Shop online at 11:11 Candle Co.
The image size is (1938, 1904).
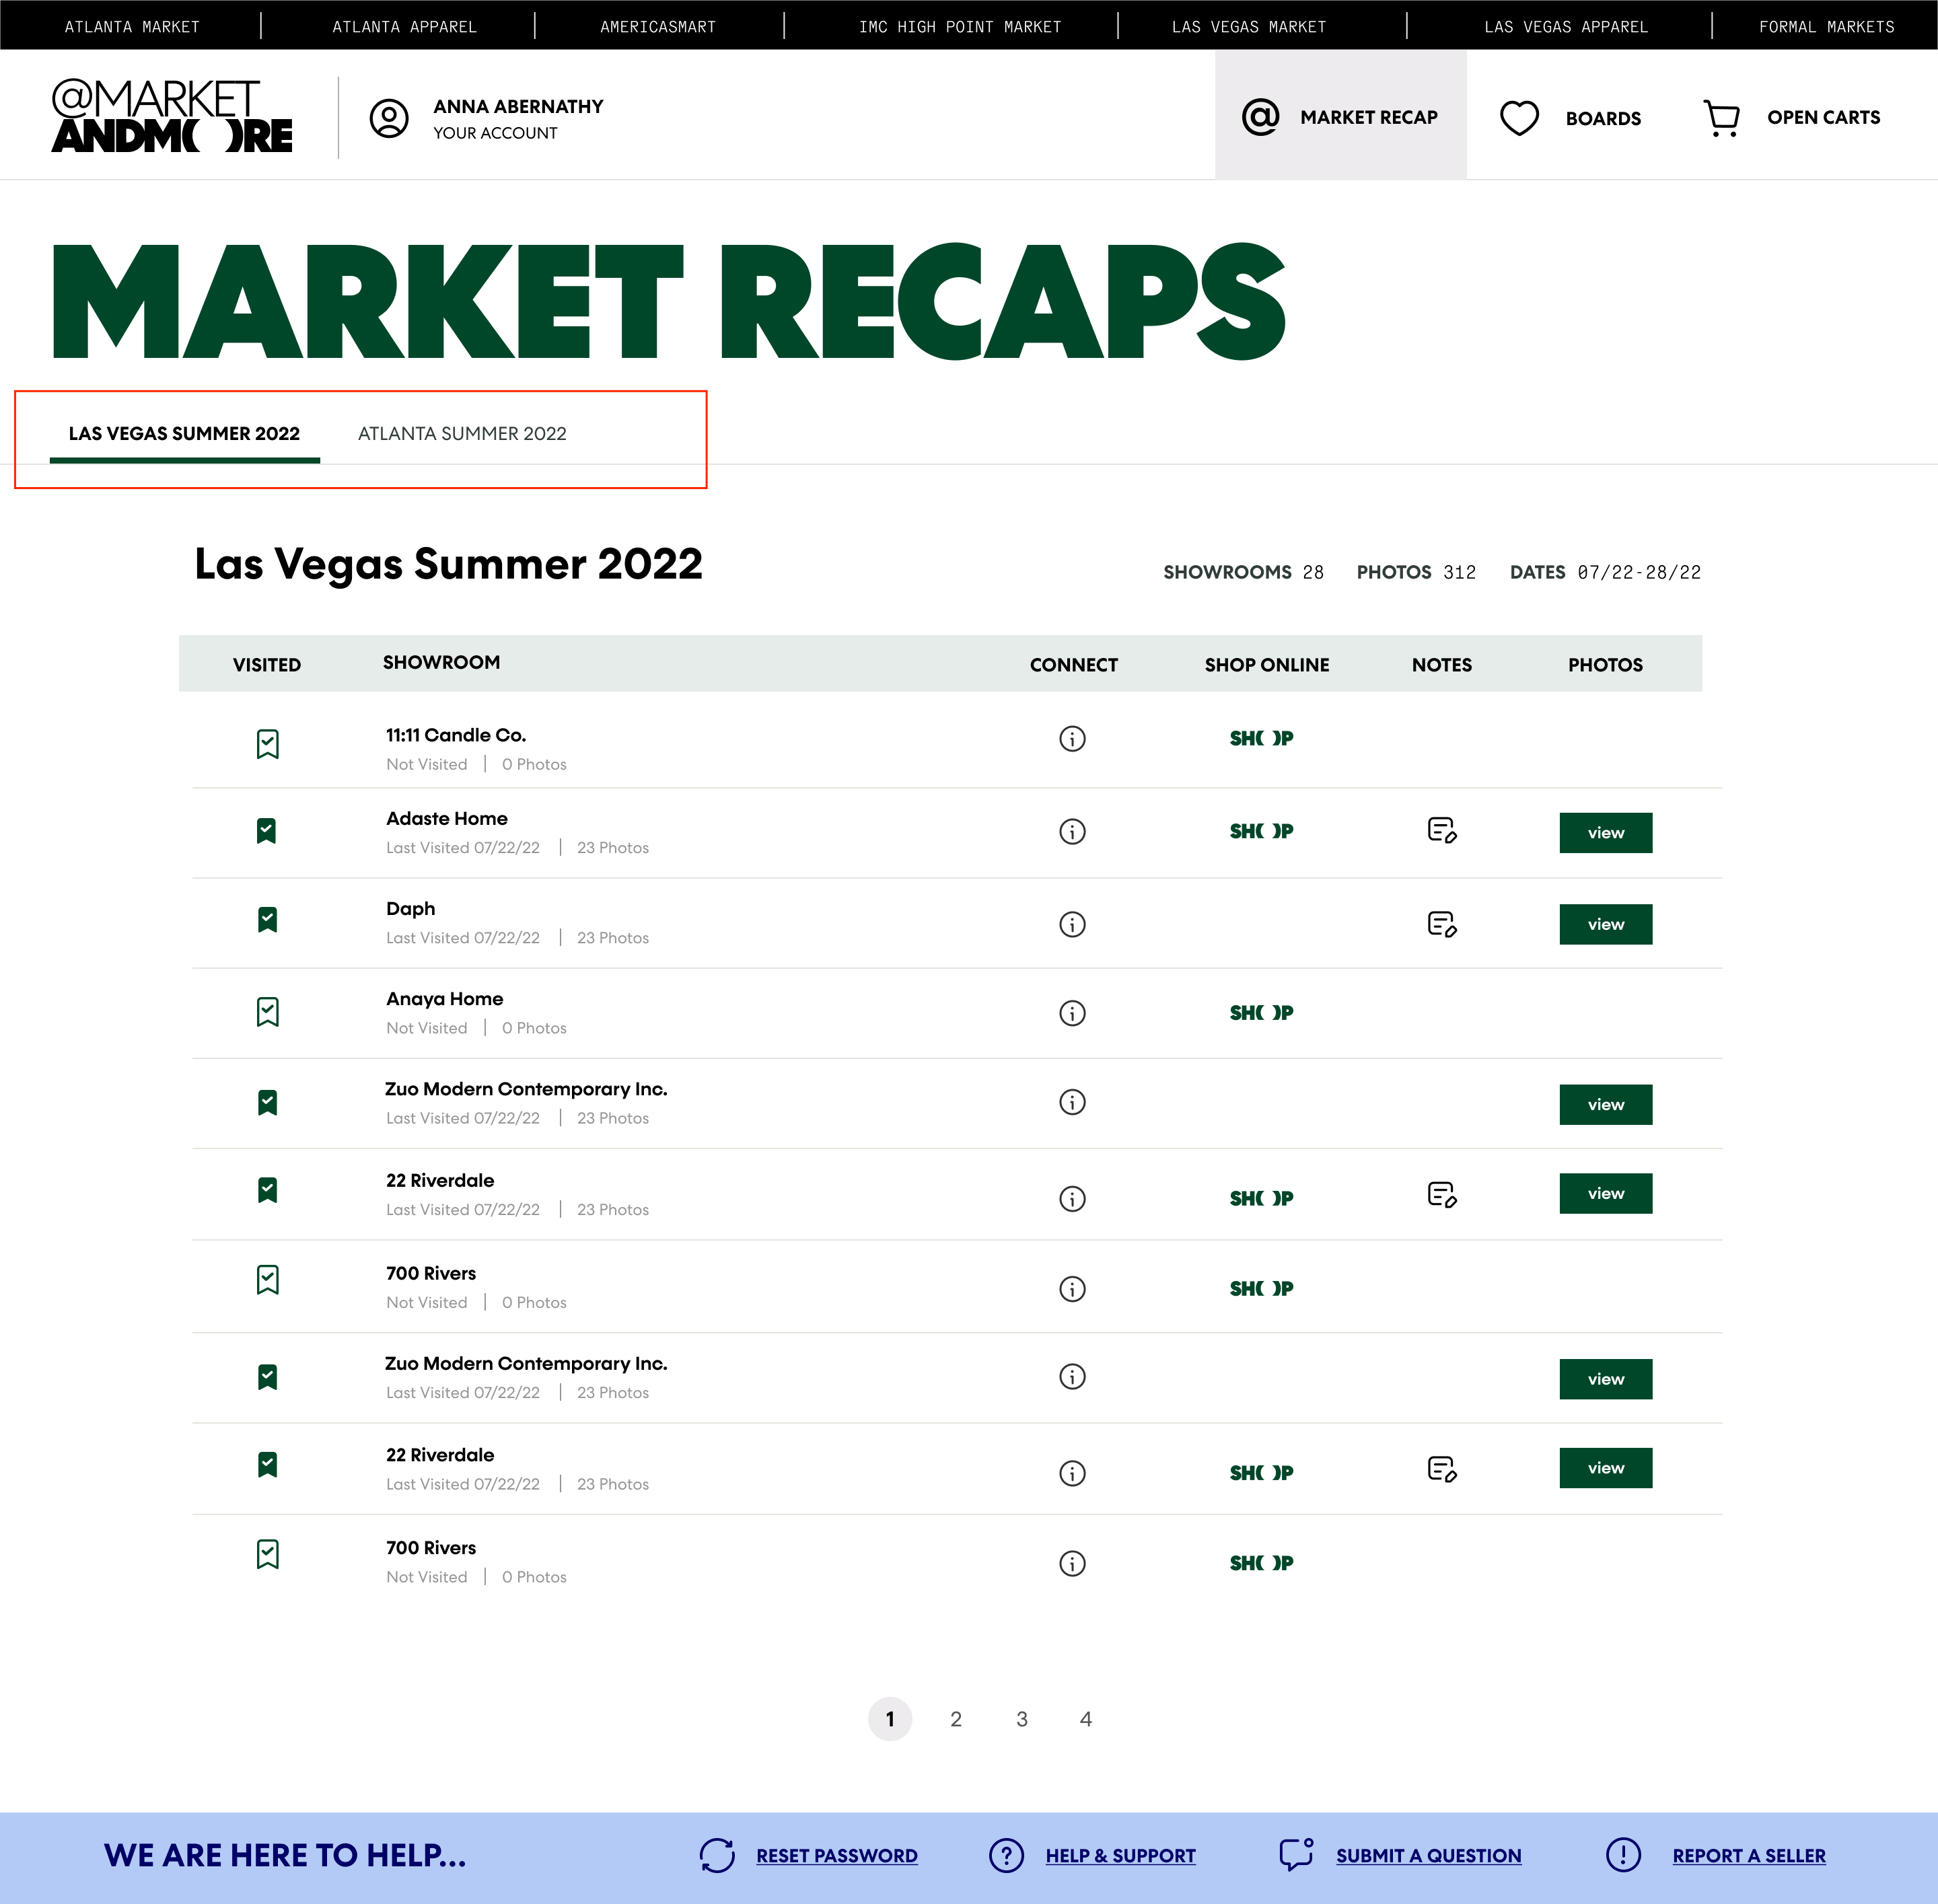[x=1261, y=739]
